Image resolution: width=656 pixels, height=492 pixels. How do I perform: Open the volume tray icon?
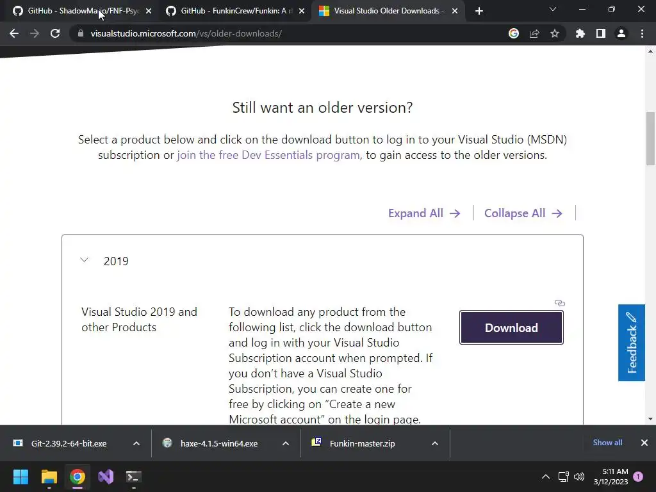579,477
